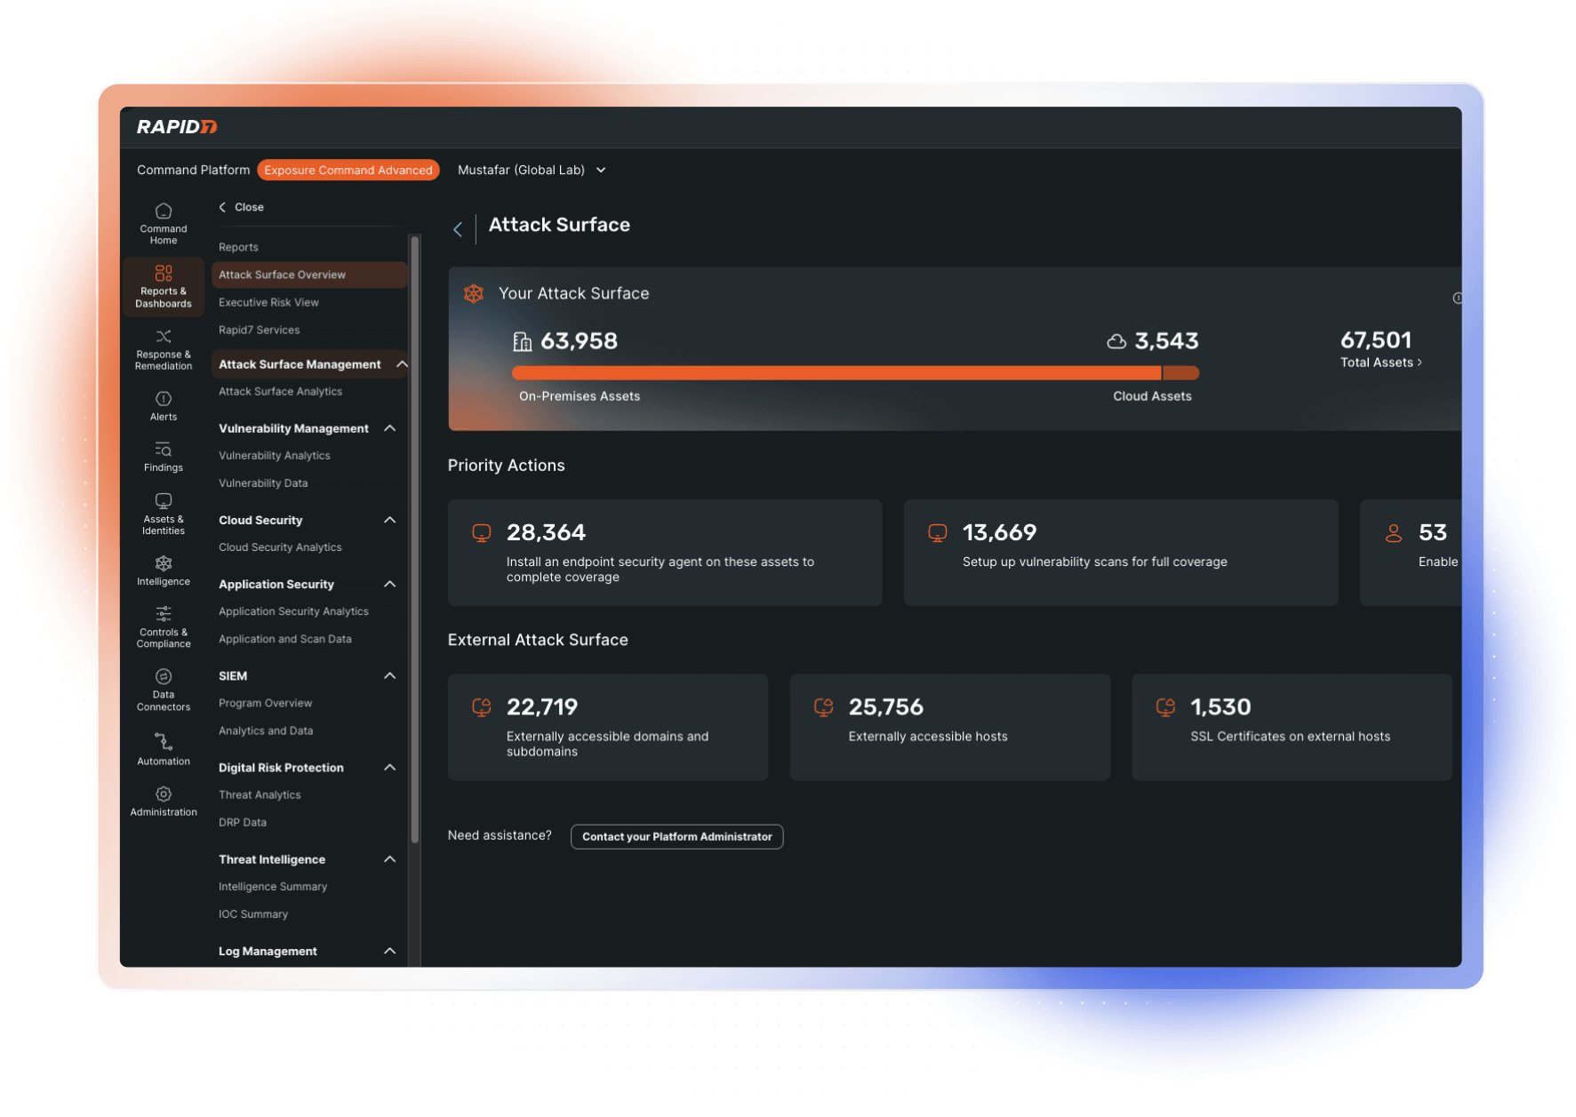The height and width of the screenshot is (1117, 1576).
Task: Open the Total Assets link
Action: 1380,363
